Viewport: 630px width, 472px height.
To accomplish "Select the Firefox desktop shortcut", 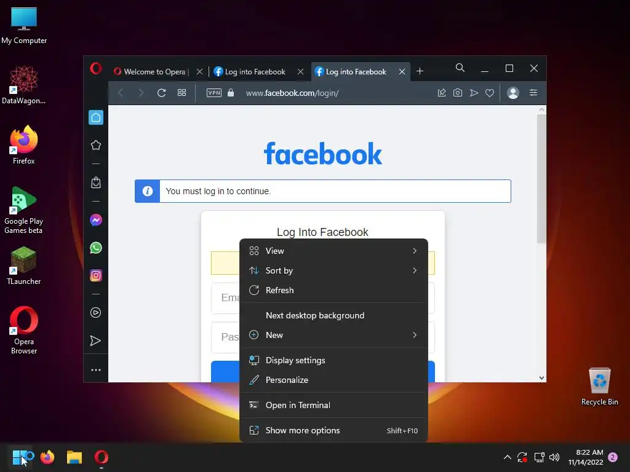I will [x=24, y=145].
